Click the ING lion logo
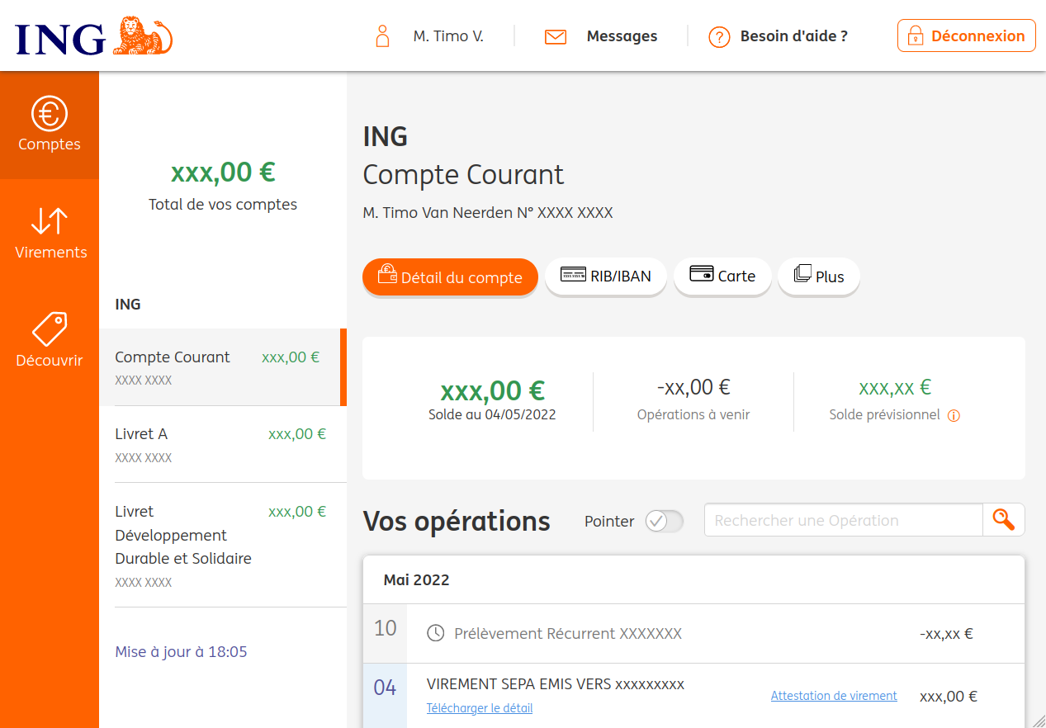1046x728 pixels. tap(93, 36)
